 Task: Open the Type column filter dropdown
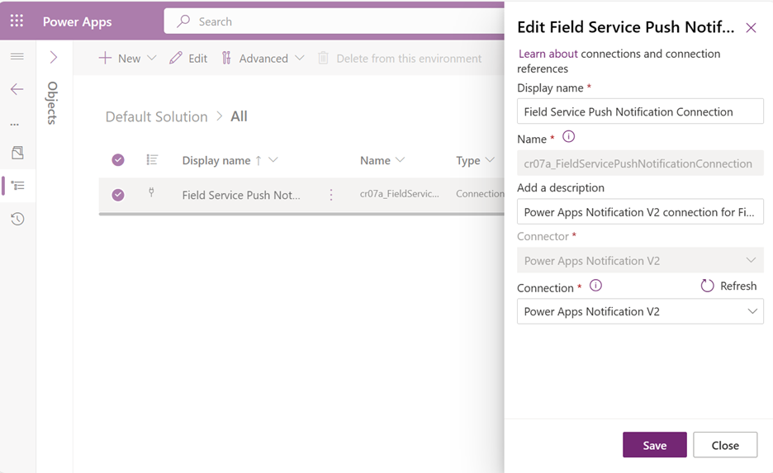coord(490,159)
